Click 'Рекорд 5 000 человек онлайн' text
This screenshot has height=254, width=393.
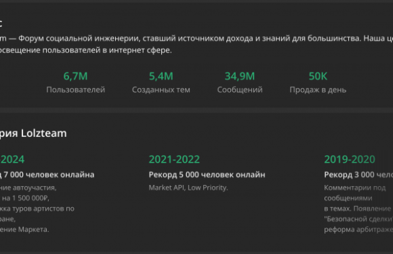point(207,175)
